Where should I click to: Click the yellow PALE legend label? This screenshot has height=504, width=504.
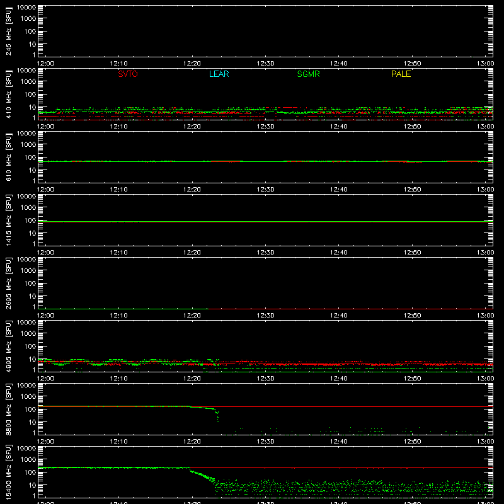(x=401, y=74)
